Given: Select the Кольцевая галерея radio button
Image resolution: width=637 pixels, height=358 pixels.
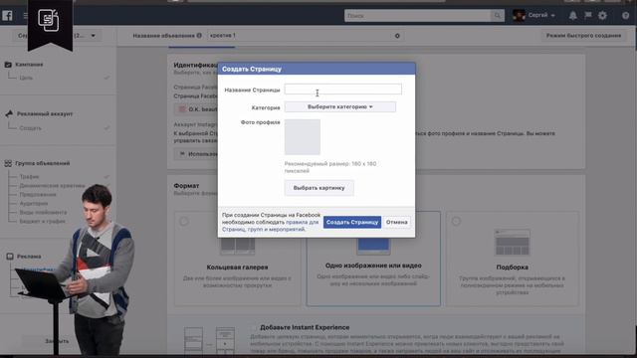Looking at the screenshot, I should 184,221.
